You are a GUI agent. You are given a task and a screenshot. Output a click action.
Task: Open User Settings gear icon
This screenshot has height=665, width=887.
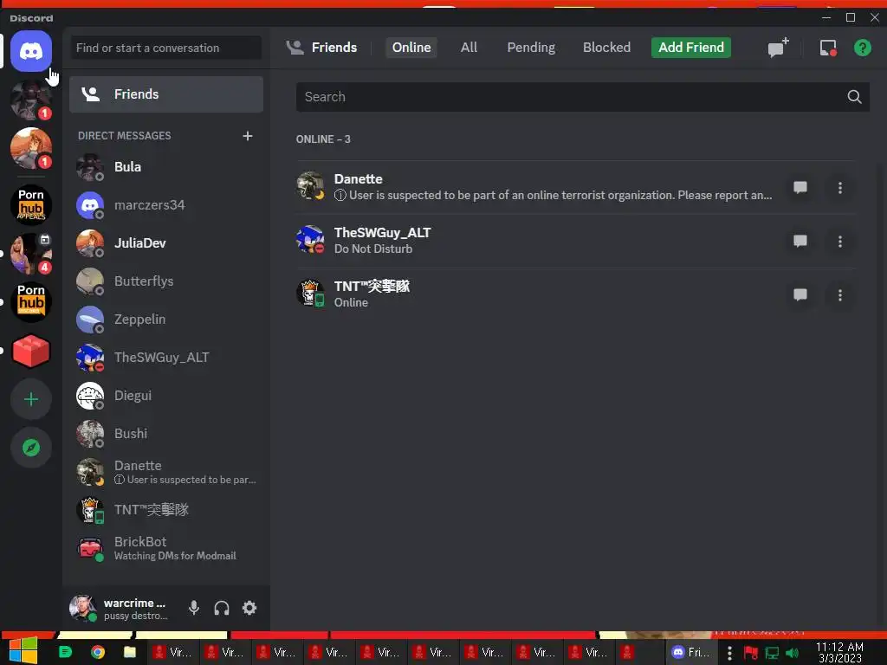(x=249, y=608)
